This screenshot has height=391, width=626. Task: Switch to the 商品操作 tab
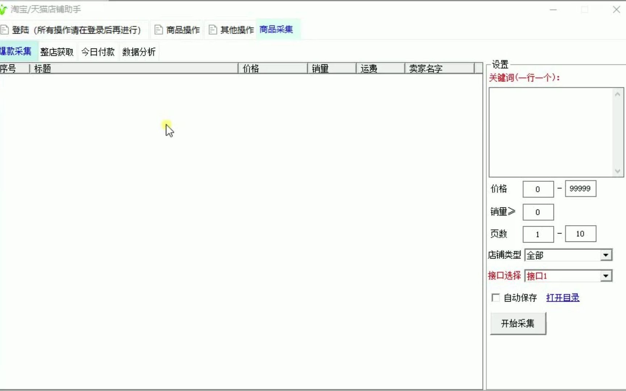pyautogui.click(x=177, y=30)
